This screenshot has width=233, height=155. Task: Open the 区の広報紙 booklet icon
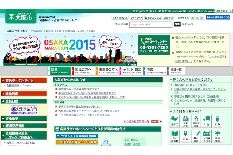click(175, 136)
